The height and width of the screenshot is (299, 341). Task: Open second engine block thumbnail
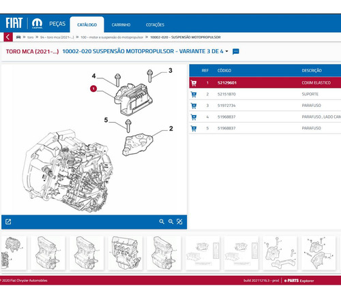pos(48,253)
